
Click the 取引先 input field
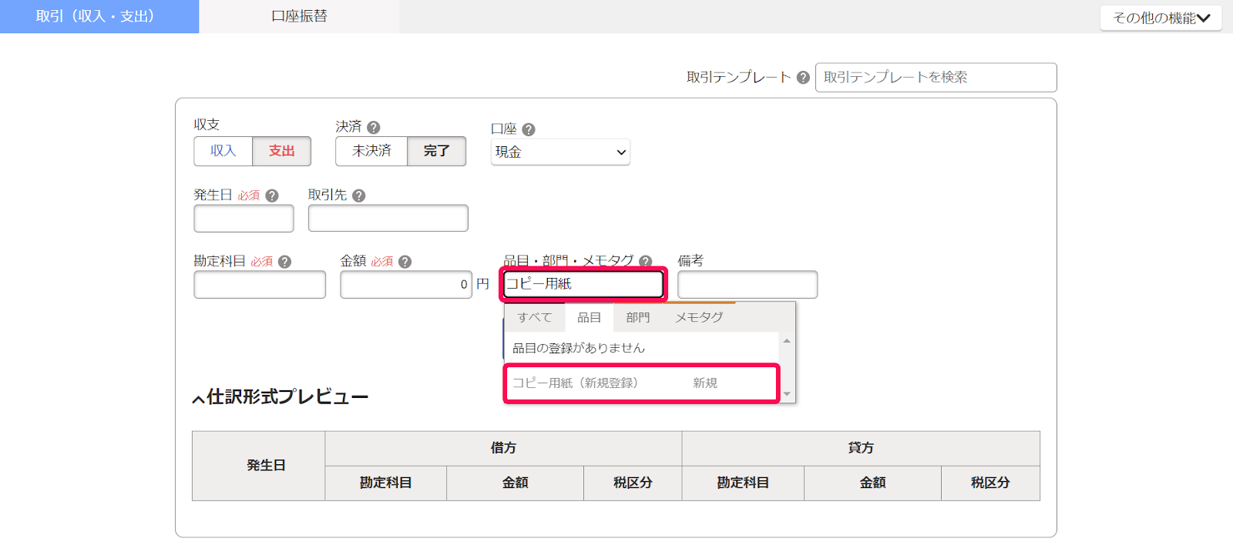point(388,219)
